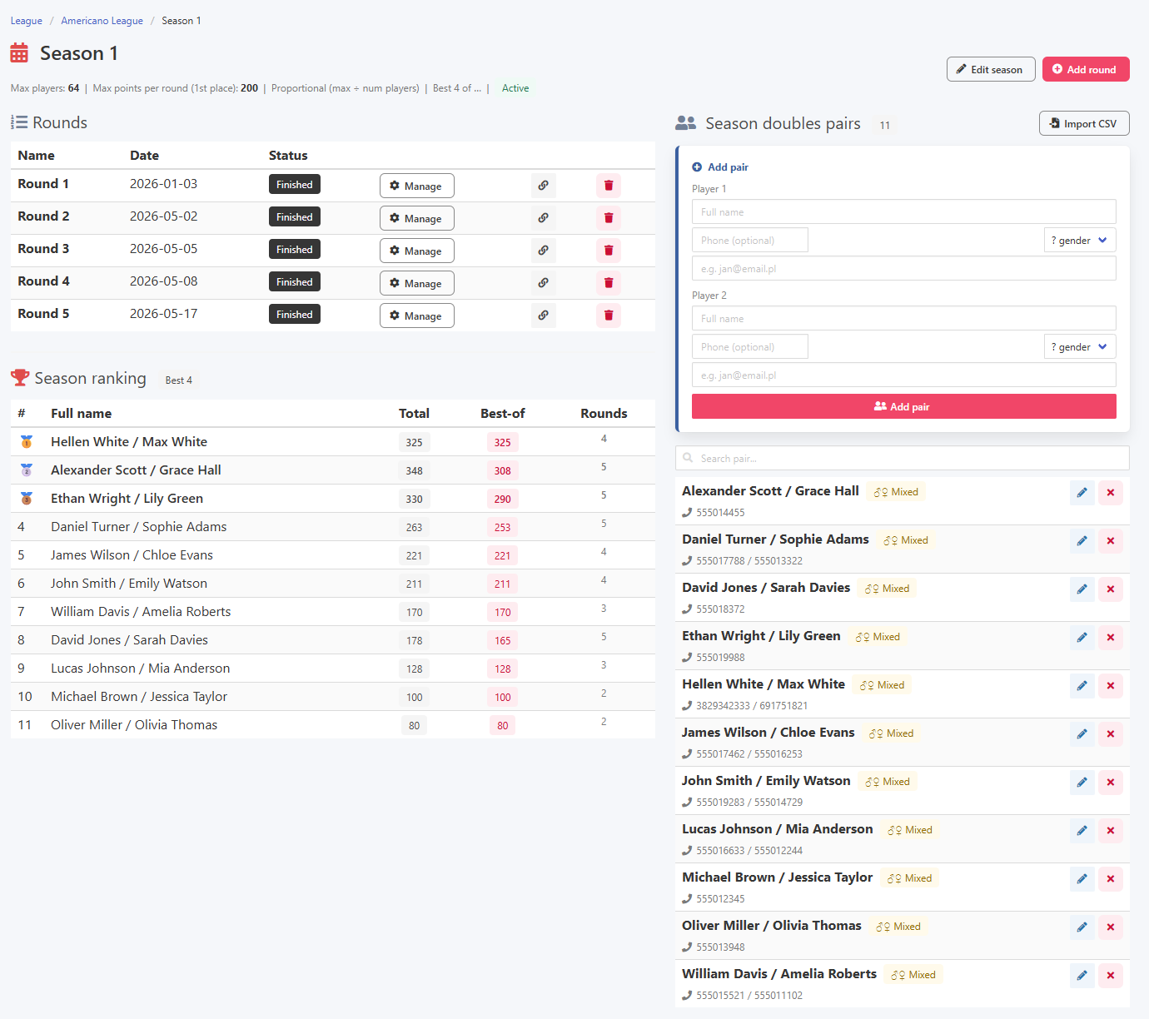
Task: Open Player 2 gender dropdown
Action: [x=1080, y=347]
